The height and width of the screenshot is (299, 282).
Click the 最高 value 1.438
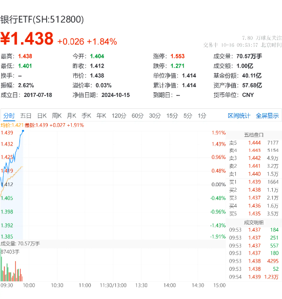(x=25, y=56)
